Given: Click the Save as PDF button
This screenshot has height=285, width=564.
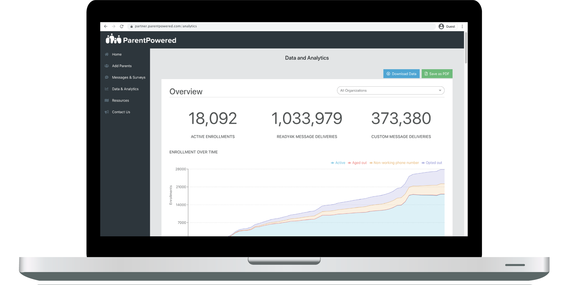Looking at the screenshot, I should click(437, 74).
